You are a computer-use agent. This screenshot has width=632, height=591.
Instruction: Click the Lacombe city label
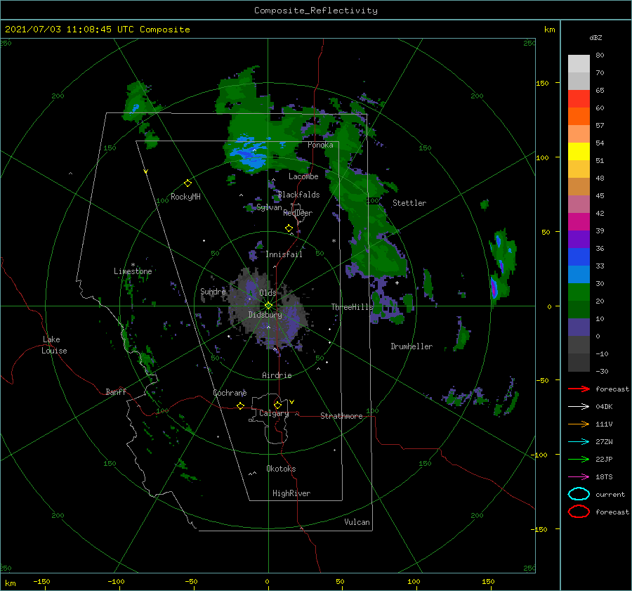point(303,176)
